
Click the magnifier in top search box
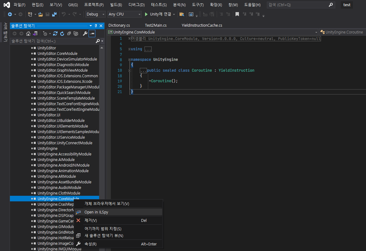331,5
